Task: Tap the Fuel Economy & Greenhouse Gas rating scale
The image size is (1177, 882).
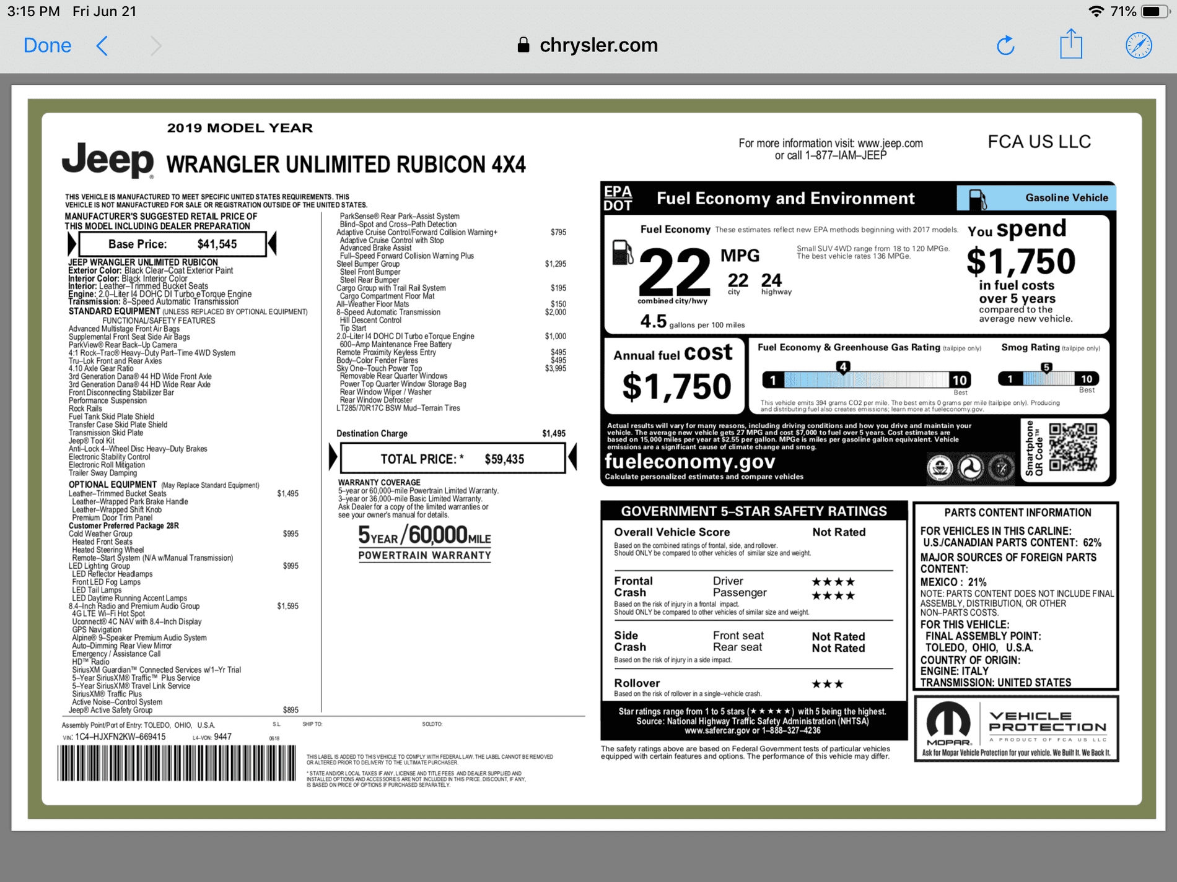Action: point(866,379)
